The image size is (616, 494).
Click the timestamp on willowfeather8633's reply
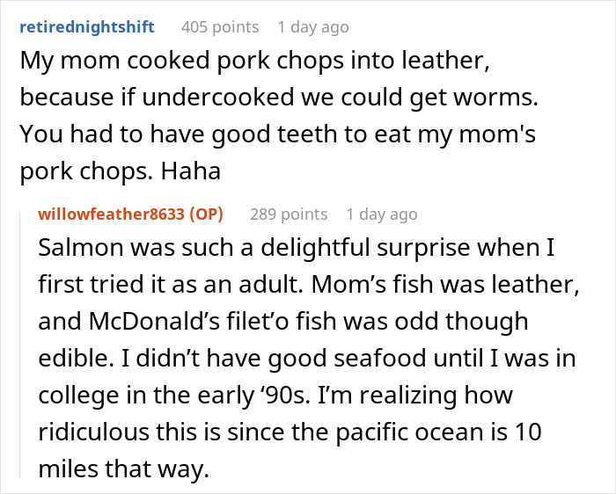click(382, 214)
